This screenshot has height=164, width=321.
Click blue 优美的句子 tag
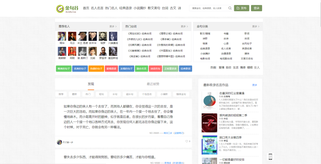coord(80,69)
